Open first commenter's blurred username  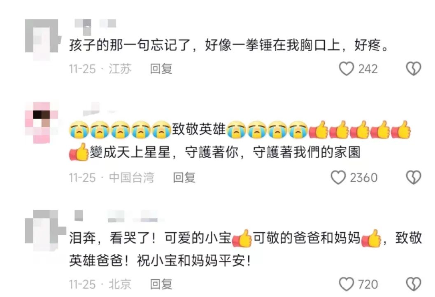95,26
